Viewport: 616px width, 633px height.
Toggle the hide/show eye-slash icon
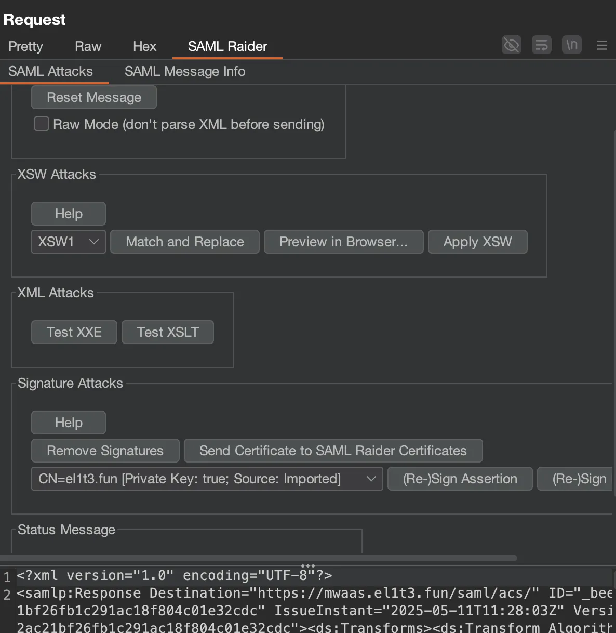(511, 45)
